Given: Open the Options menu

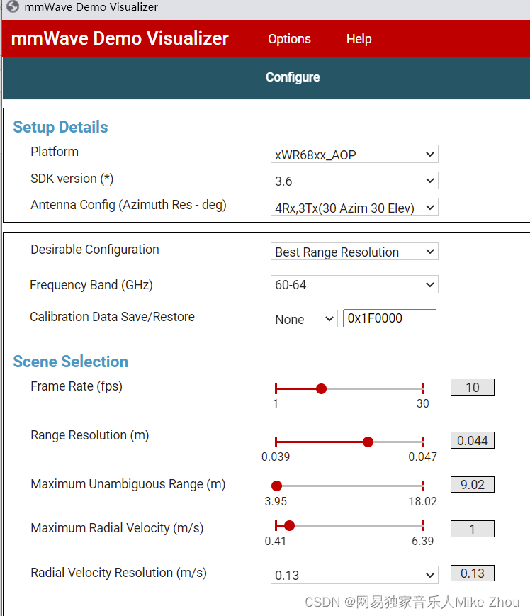Looking at the screenshot, I should [x=289, y=39].
